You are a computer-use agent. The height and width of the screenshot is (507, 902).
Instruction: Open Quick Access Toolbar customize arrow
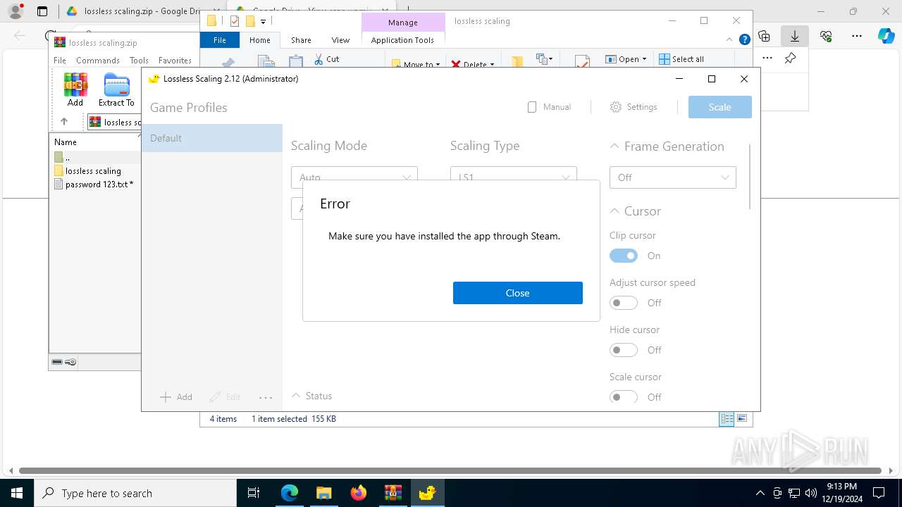263,22
